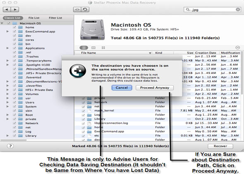The image size is (244, 174).
Task: Expand the System folder in sidebar
Action: (x=7, y=107)
